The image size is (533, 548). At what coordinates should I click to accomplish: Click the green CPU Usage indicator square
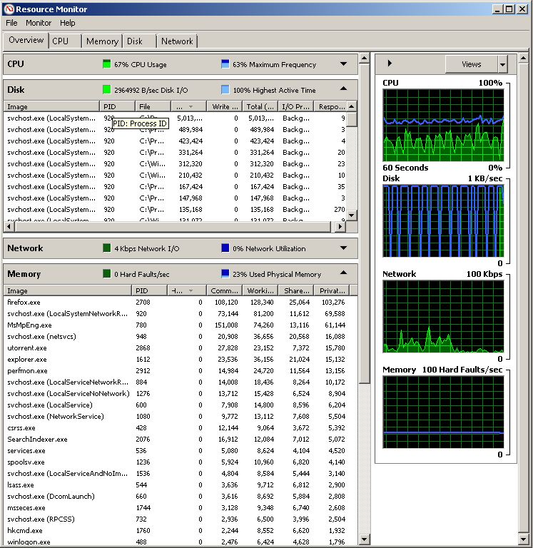pos(106,64)
